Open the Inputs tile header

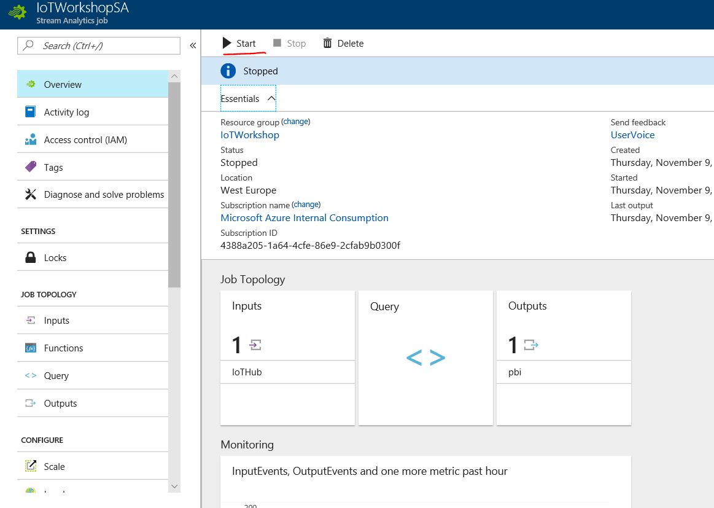[247, 306]
